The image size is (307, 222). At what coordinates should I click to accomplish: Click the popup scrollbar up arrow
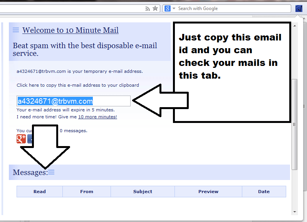[295, 26]
